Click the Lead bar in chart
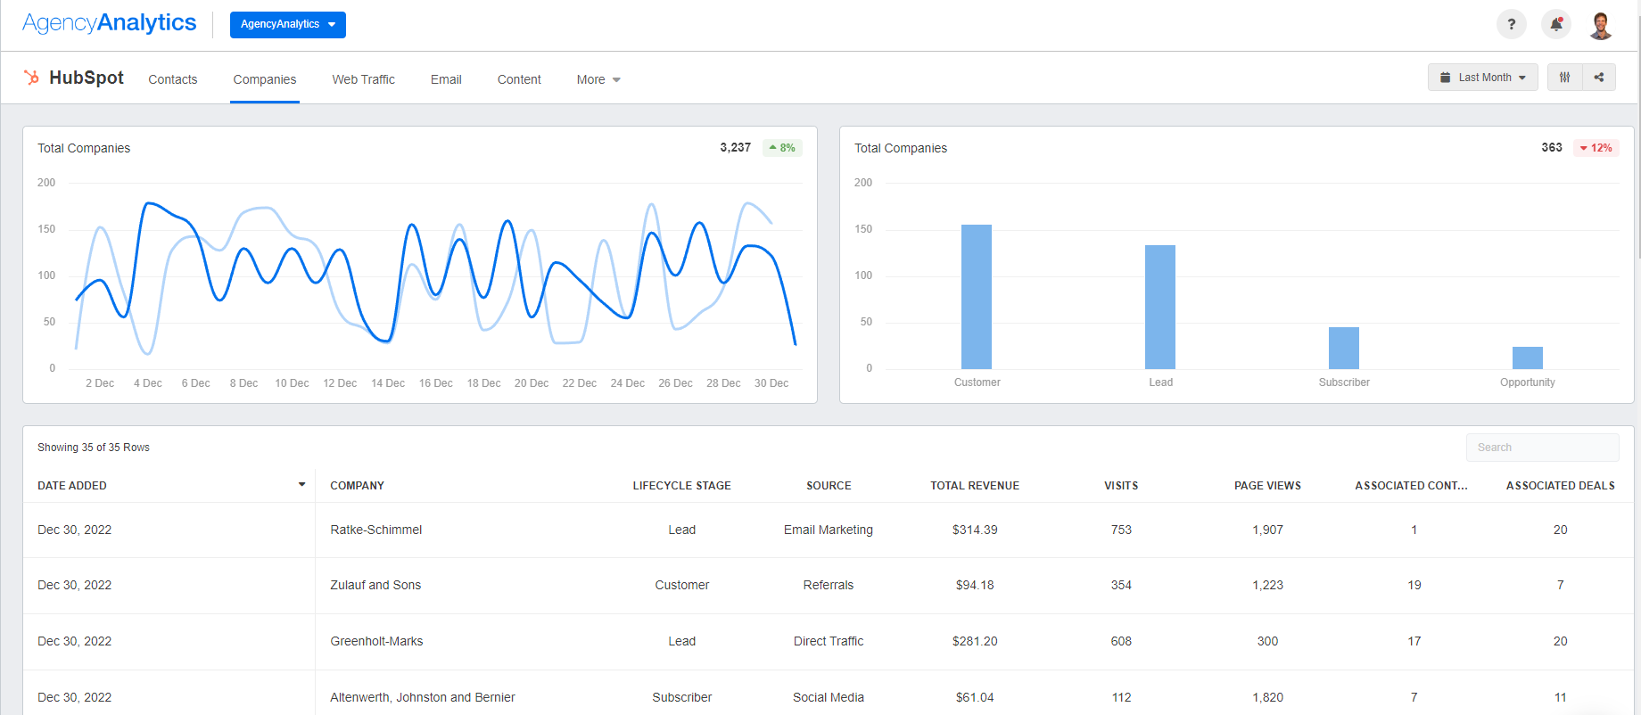The image size is (1641, 715). (1160, 307)
